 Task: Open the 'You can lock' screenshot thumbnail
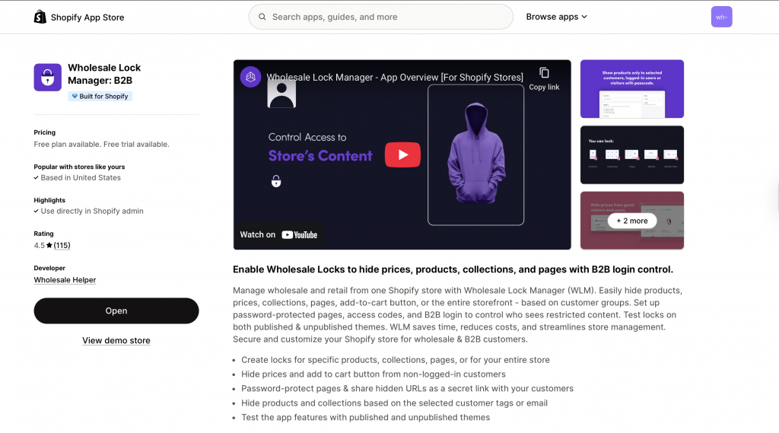pyautogui.click(x=631, y=154)
